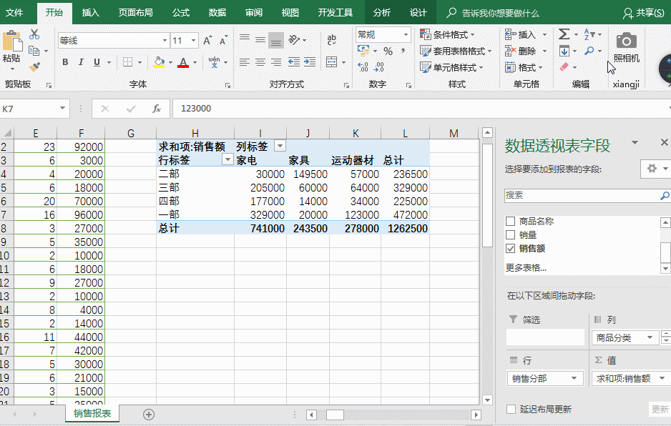Apply the yellow fill color
Image resolution: width=671 pixels, height=426 pixels.
(159, 62)
